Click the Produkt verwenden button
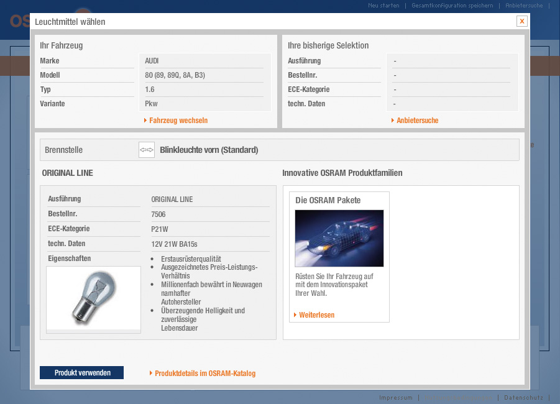The width and height of the screenshot is (560, 404). coord(82,372)
